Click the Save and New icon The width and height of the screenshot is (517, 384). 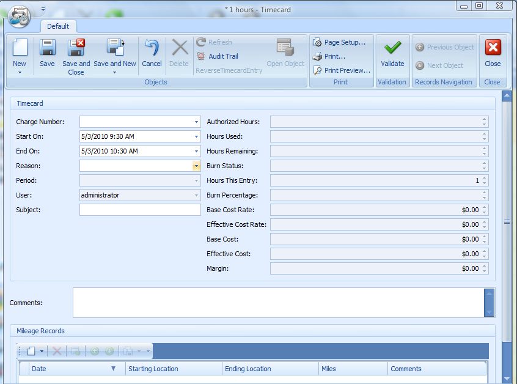[115, 48]
